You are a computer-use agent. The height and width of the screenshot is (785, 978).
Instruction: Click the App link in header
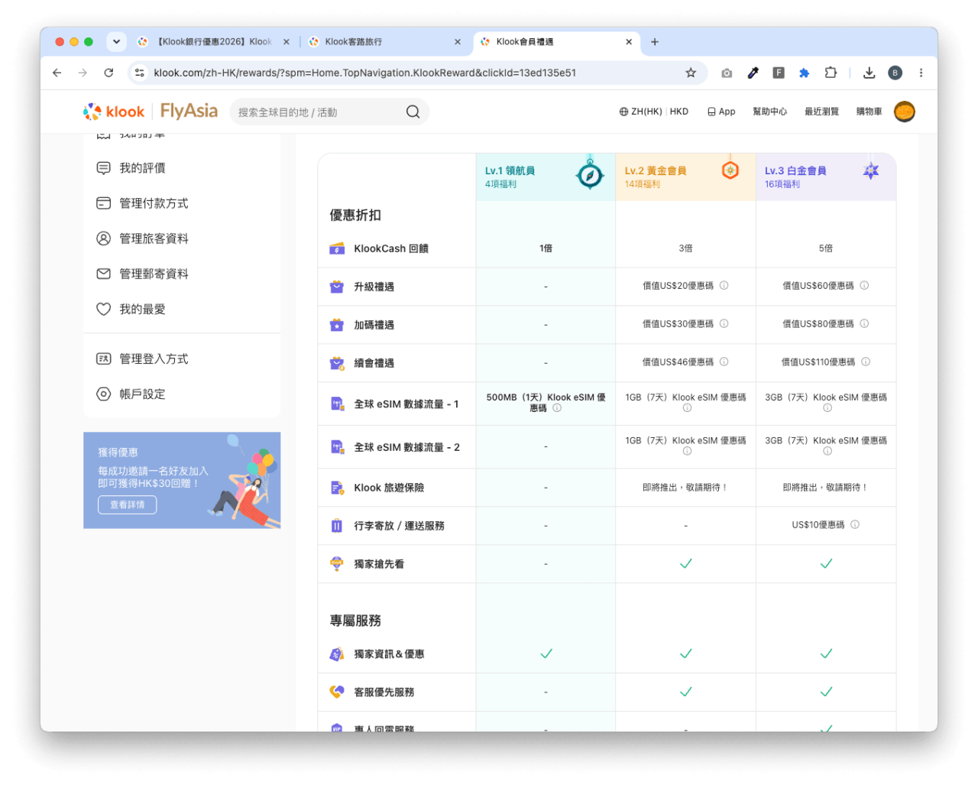[721, 112]
